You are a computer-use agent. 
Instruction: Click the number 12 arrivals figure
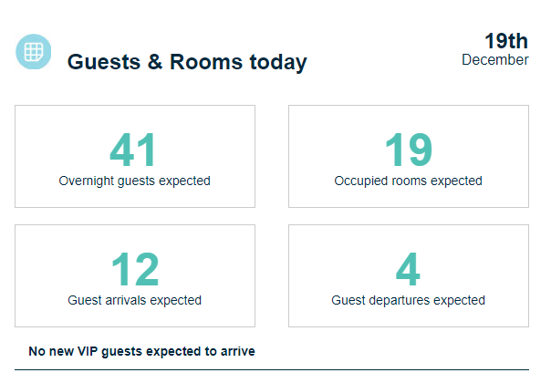click(134, 270)
